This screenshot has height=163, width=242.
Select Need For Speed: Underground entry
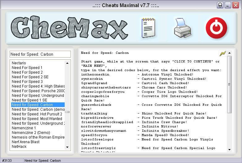point(38,95)
